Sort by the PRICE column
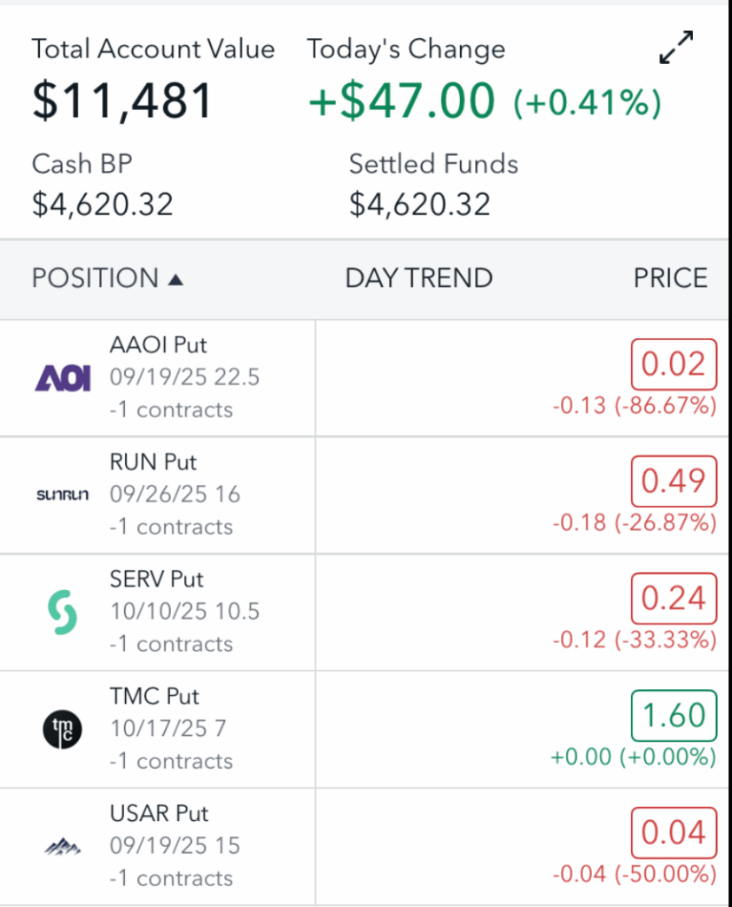This screenshot has width=732, height=907. tap(670, 278)
